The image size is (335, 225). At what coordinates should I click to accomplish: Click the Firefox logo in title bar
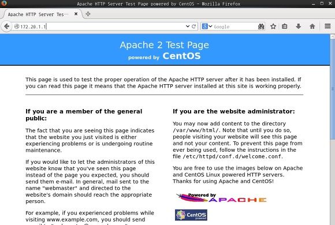[x=4, y=3]
